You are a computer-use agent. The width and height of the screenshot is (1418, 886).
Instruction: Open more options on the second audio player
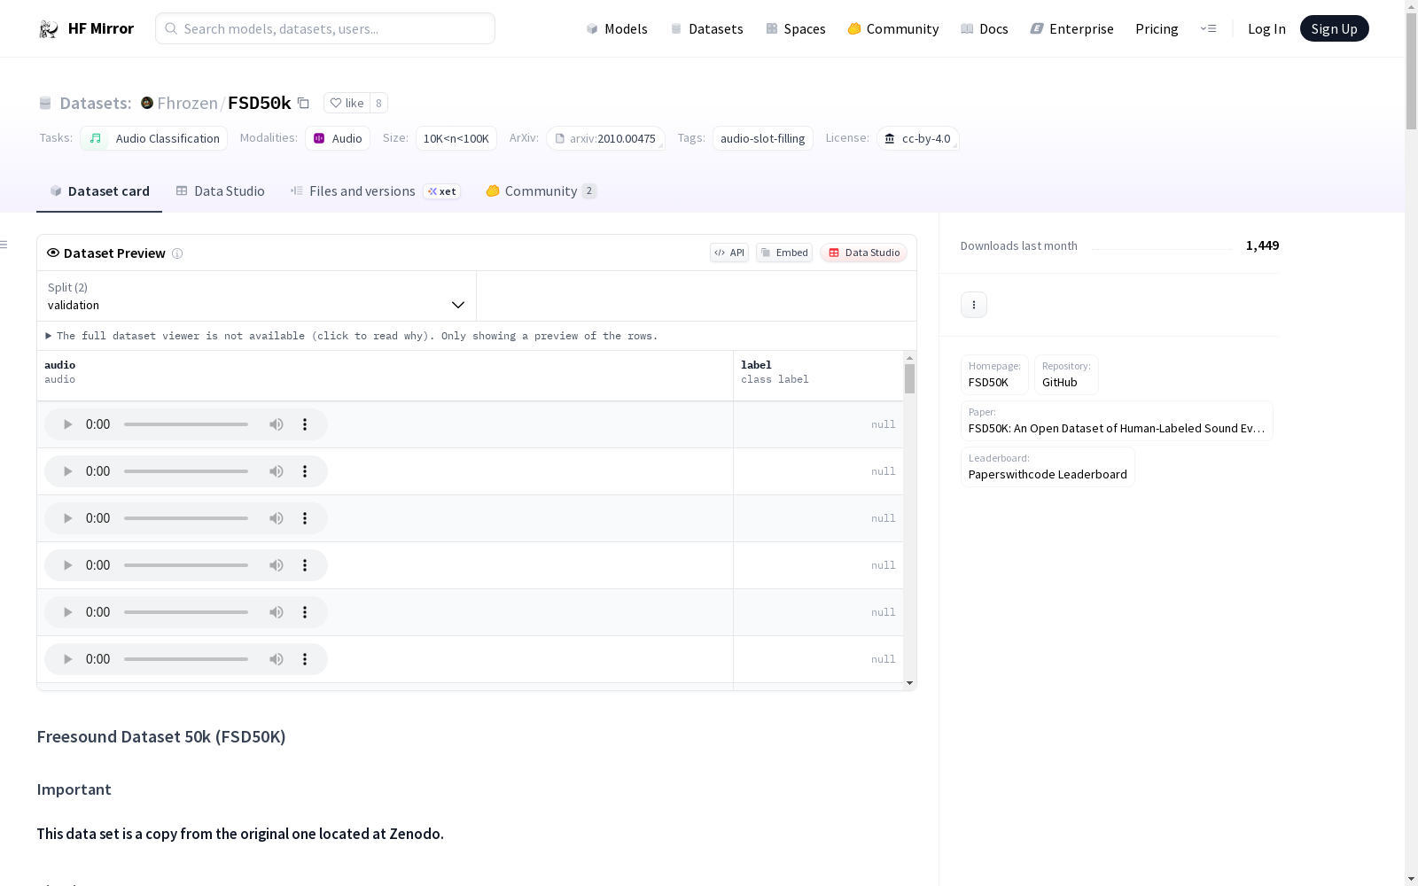305,471
